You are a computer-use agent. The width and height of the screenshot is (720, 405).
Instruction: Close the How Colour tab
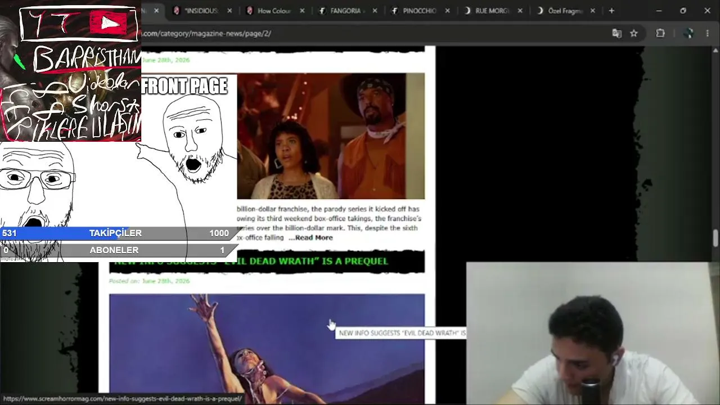tap(302, 11)
